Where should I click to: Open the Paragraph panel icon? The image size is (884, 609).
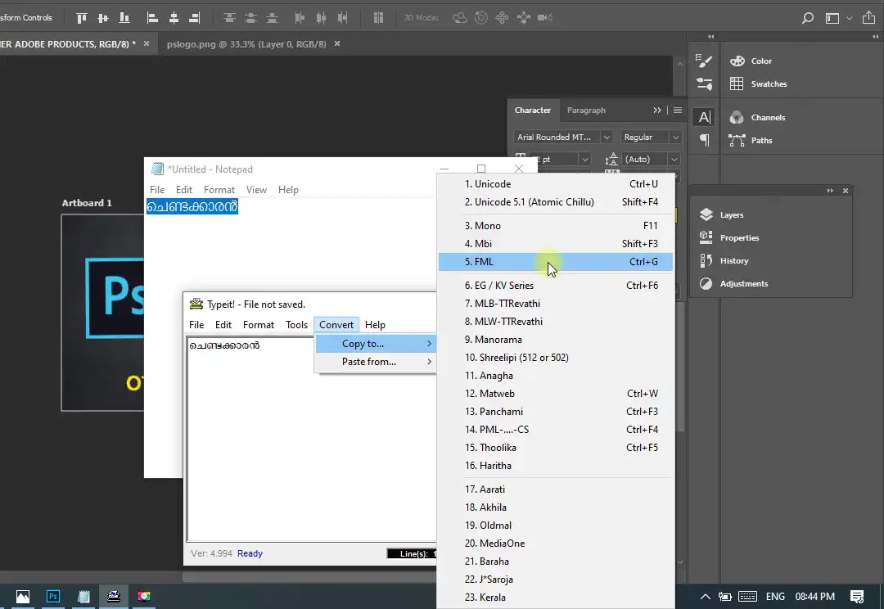click(x=705, y=140)
